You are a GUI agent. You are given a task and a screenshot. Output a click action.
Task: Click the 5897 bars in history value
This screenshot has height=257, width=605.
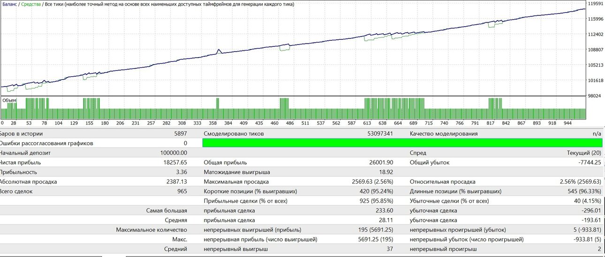(180, 133)
